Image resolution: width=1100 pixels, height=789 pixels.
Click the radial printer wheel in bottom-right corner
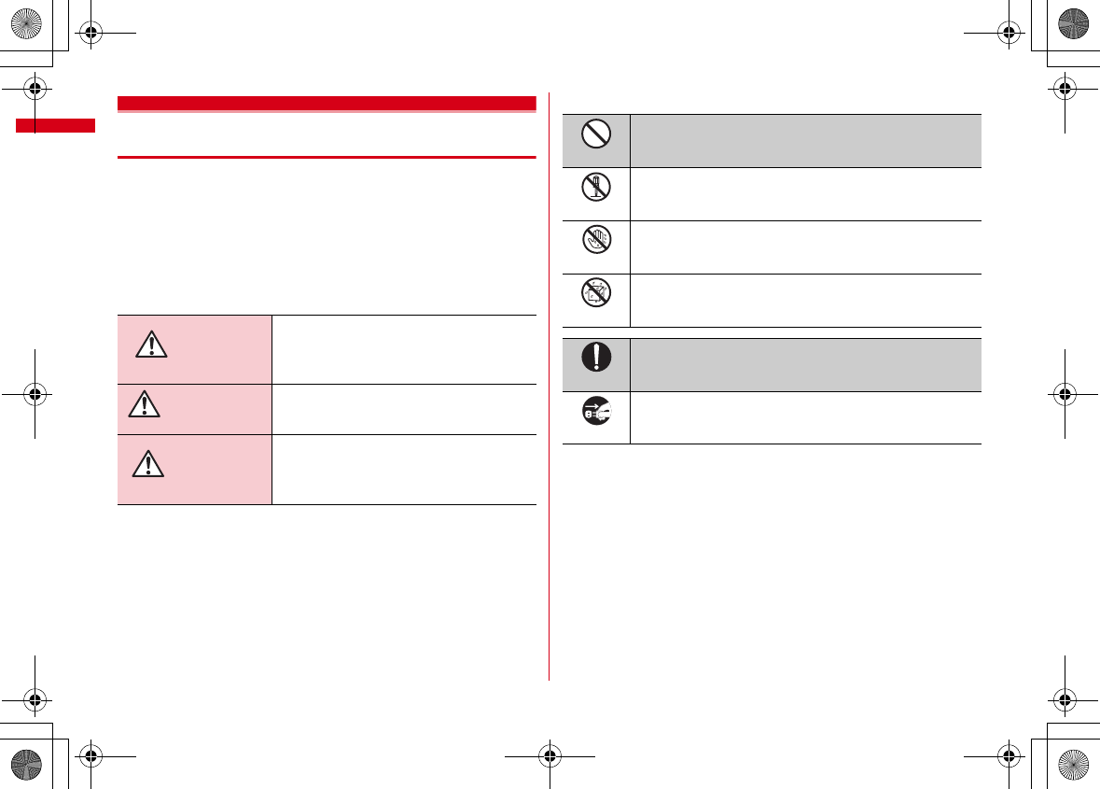click(1078, 767)
